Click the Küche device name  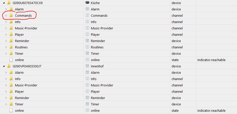coord(95,3)
